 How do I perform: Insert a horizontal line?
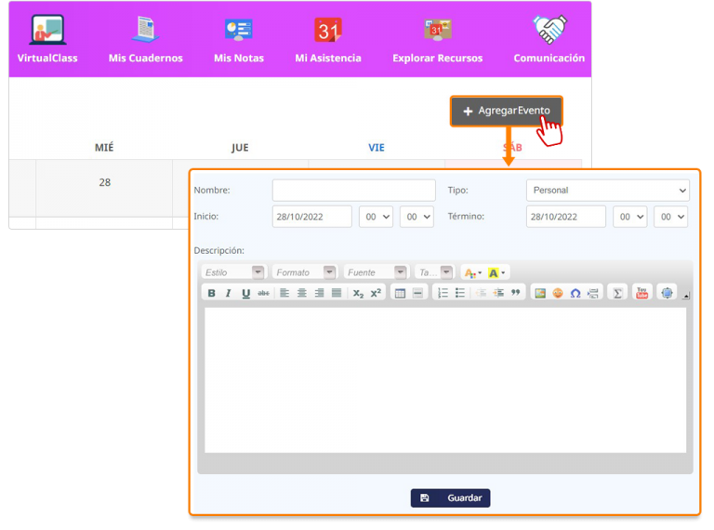pyautogui.click(x=417, y=293)
